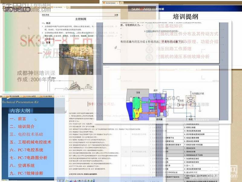Viewport: 242px width, 182px height.
Task: Click the 液压基础知识 outline entry
Action: (x=169, y=26)
